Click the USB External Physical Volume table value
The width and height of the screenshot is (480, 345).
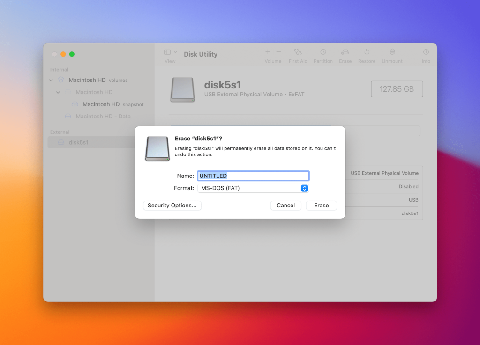384,173
